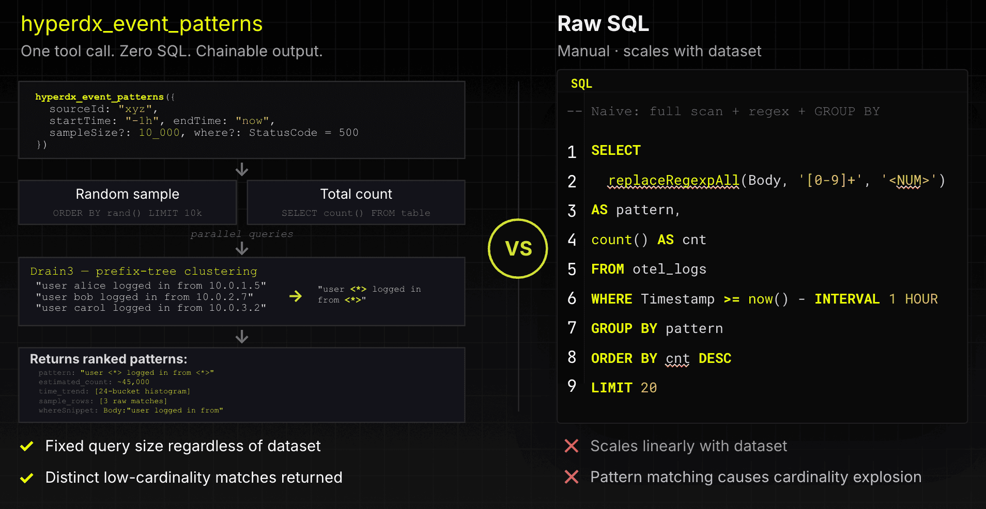Select the Raw SQL heading

pyautogui.click(x=603, y=24)
